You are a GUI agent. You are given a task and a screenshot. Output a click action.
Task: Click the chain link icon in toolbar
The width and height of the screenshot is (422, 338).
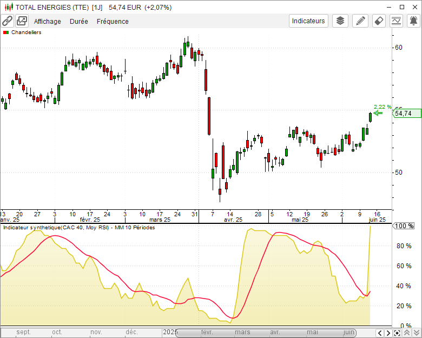coord(7,21)
